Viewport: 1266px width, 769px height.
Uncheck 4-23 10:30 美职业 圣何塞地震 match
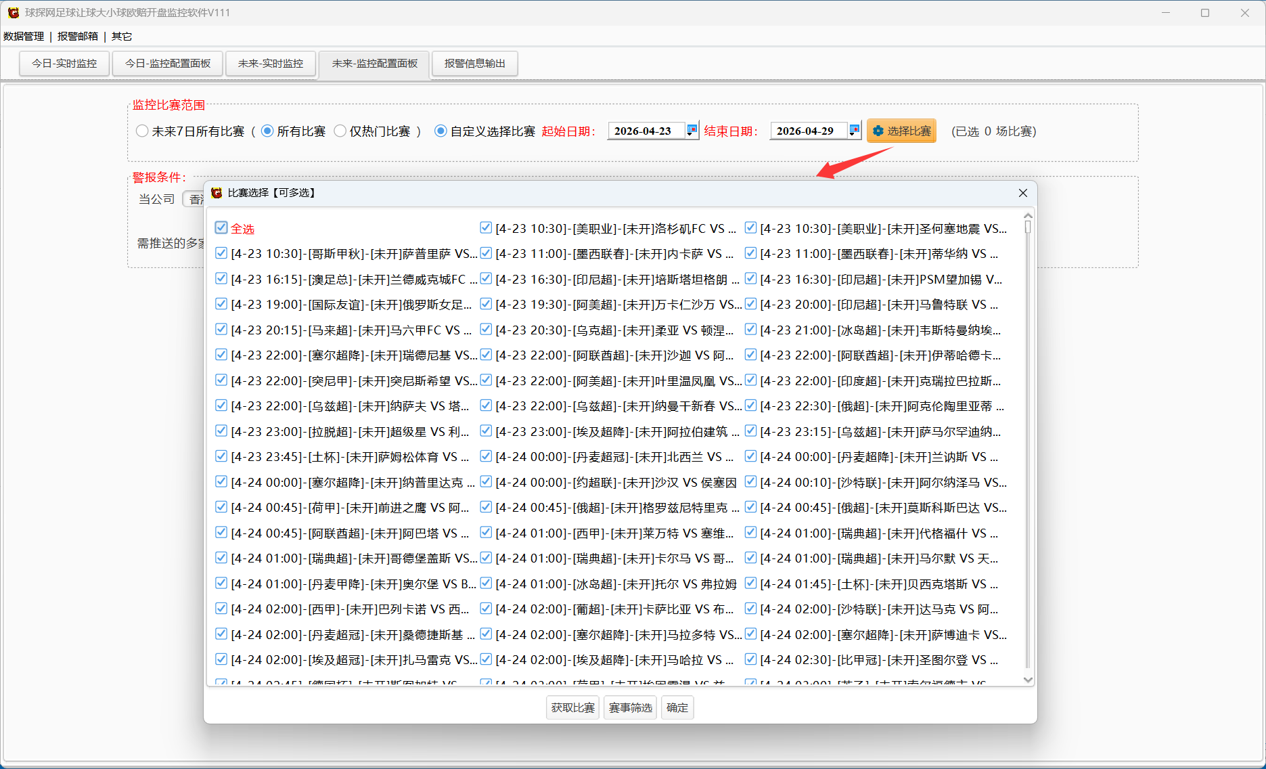pos(750,228)
